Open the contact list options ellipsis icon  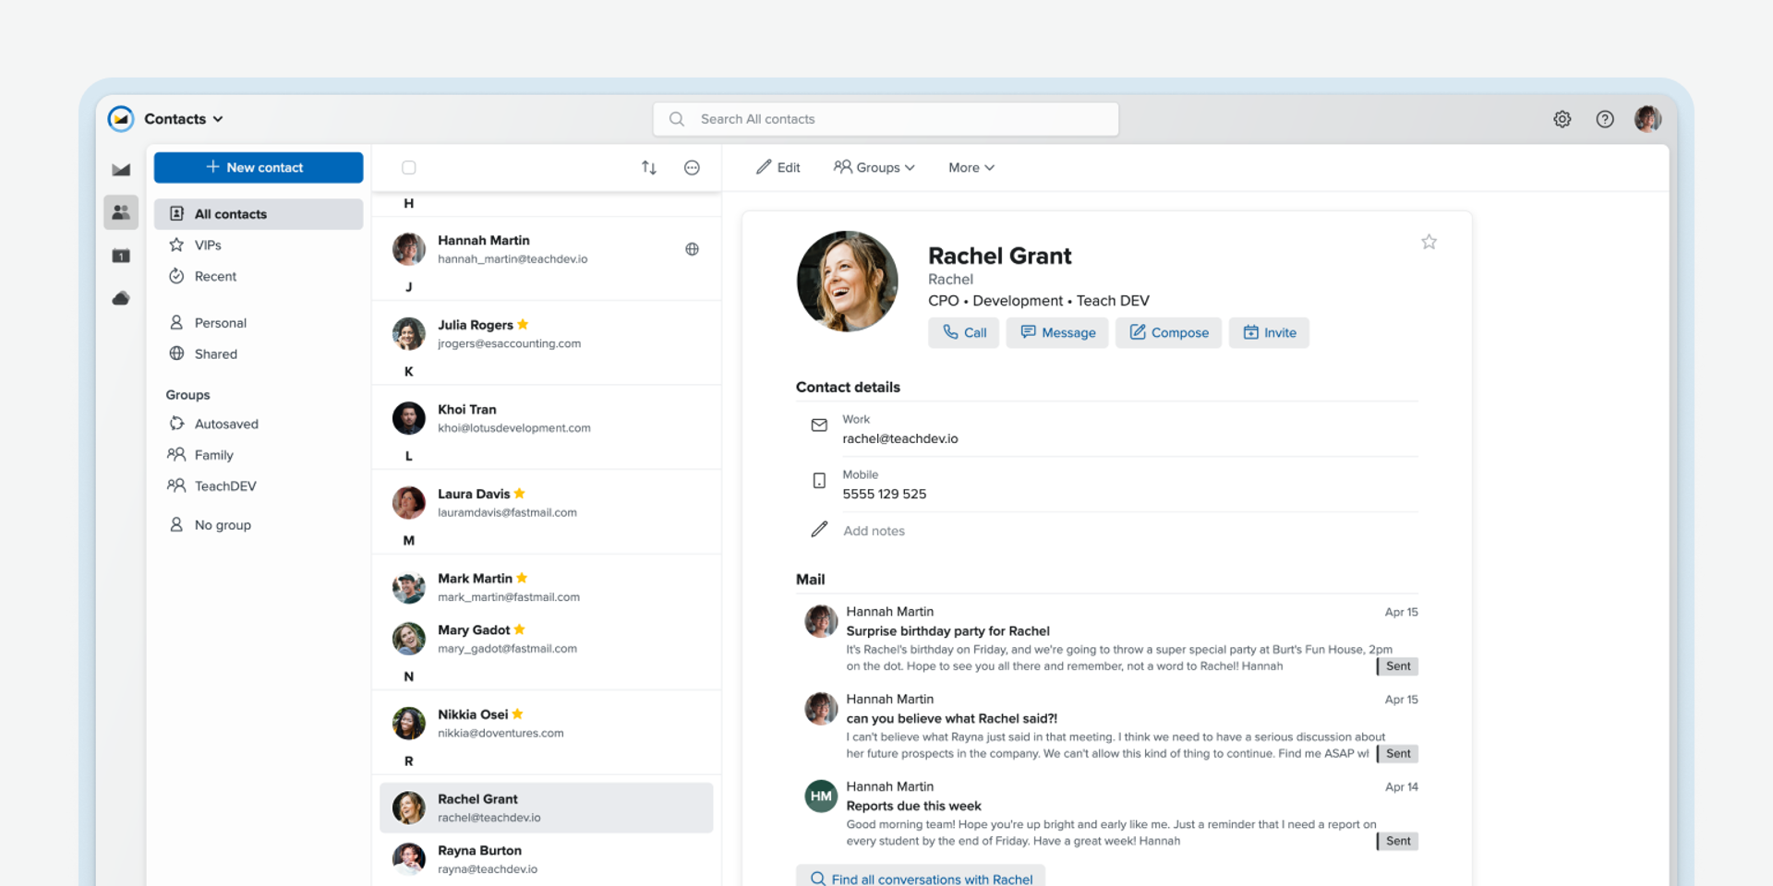pos(692,168)
